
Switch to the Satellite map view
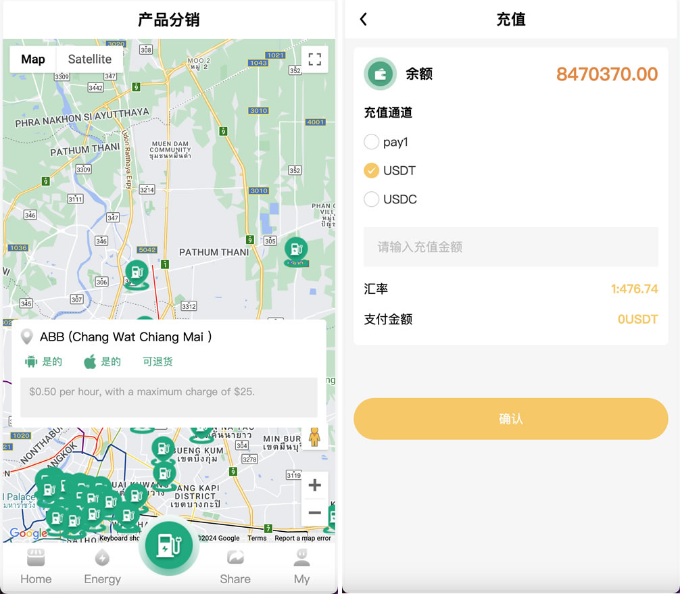[89, 59]
